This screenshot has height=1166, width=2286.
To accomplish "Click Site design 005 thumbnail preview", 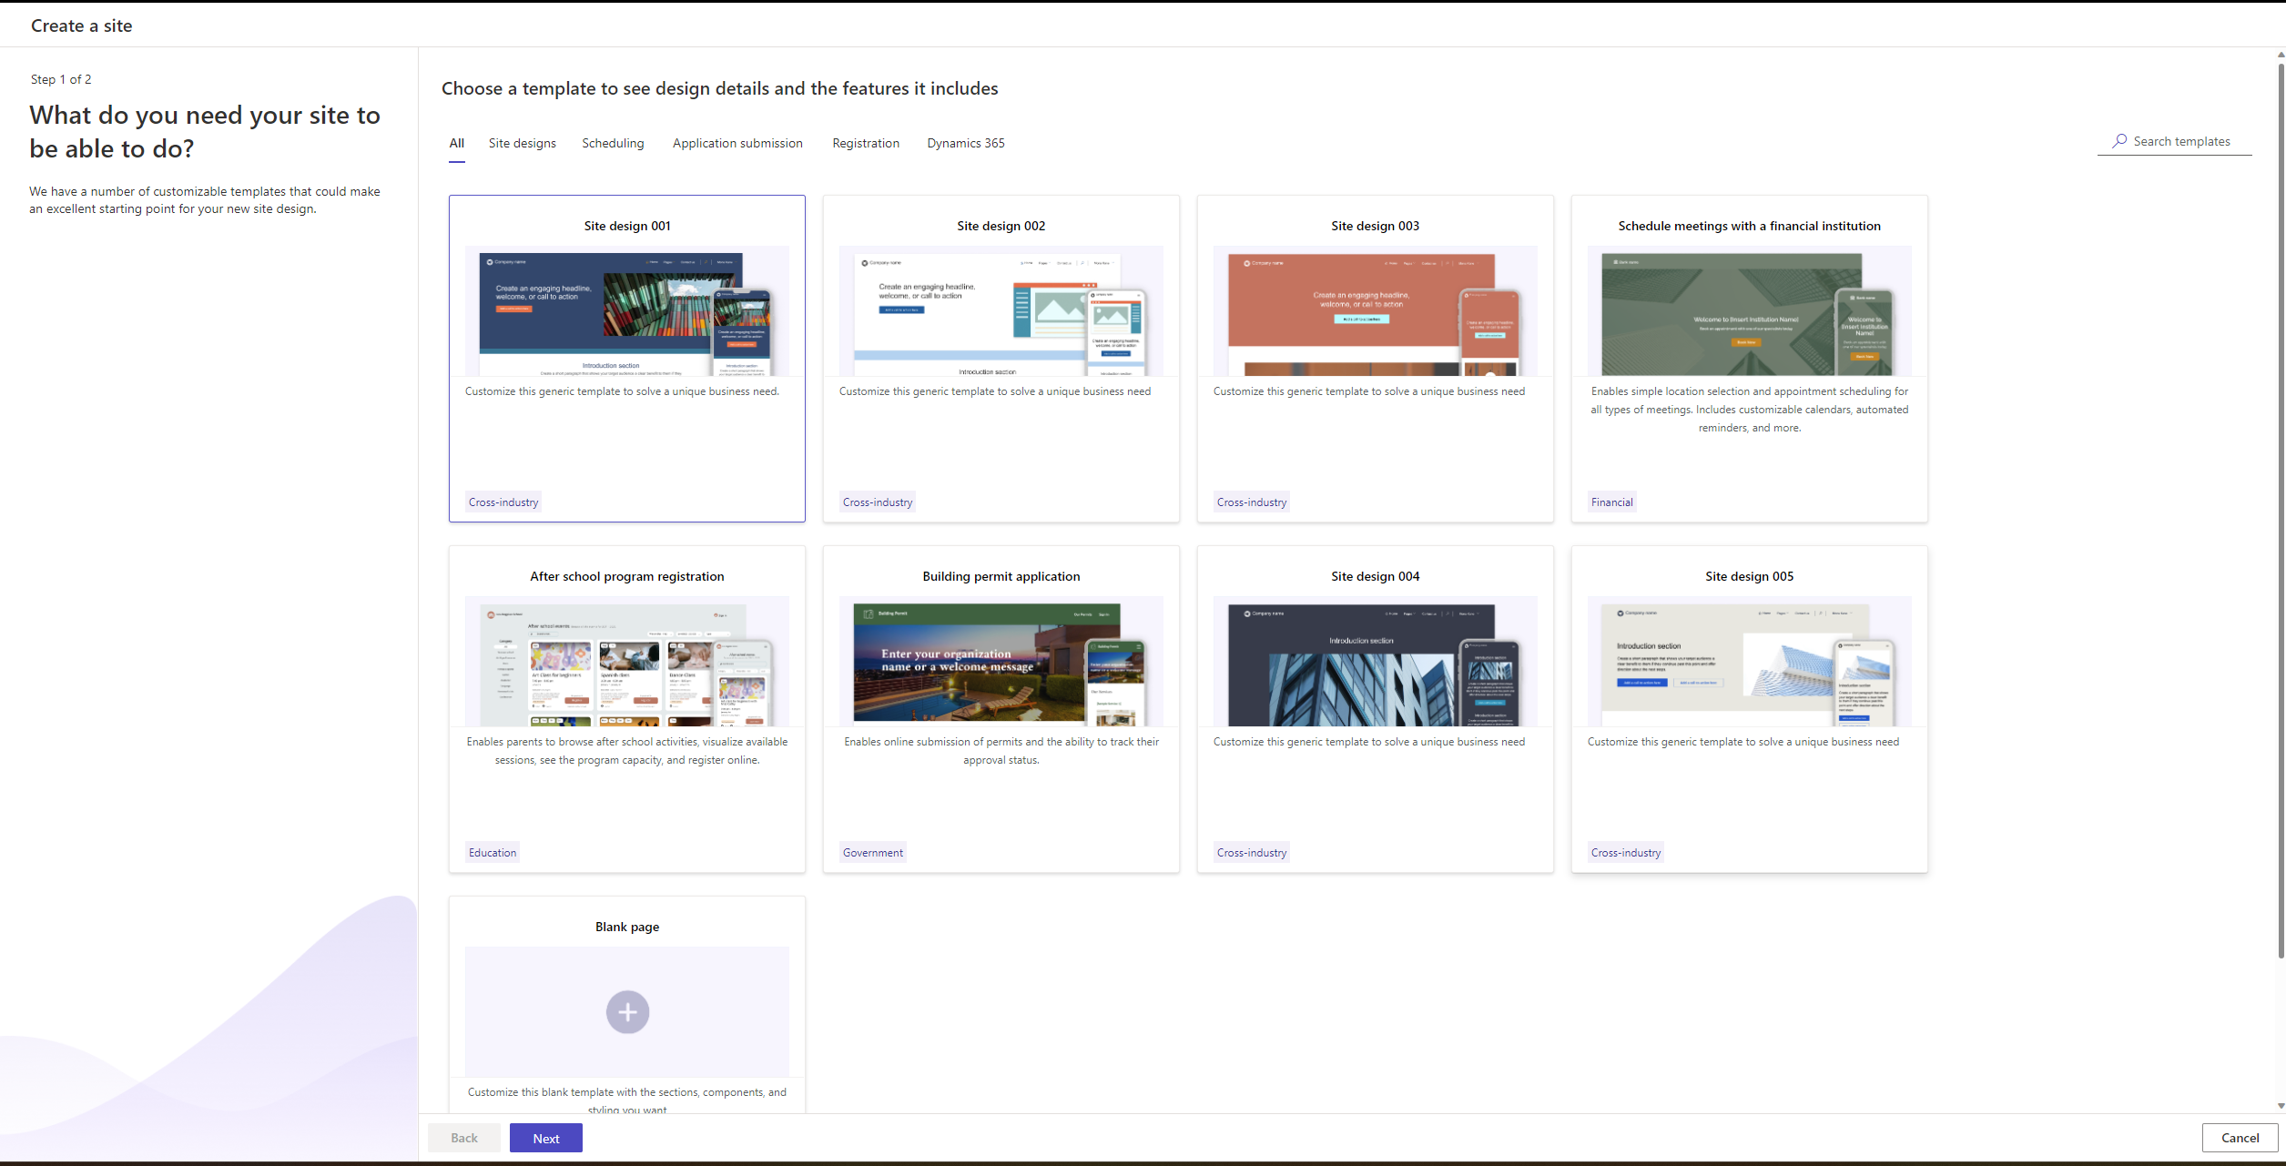I will coord(1749,664).
